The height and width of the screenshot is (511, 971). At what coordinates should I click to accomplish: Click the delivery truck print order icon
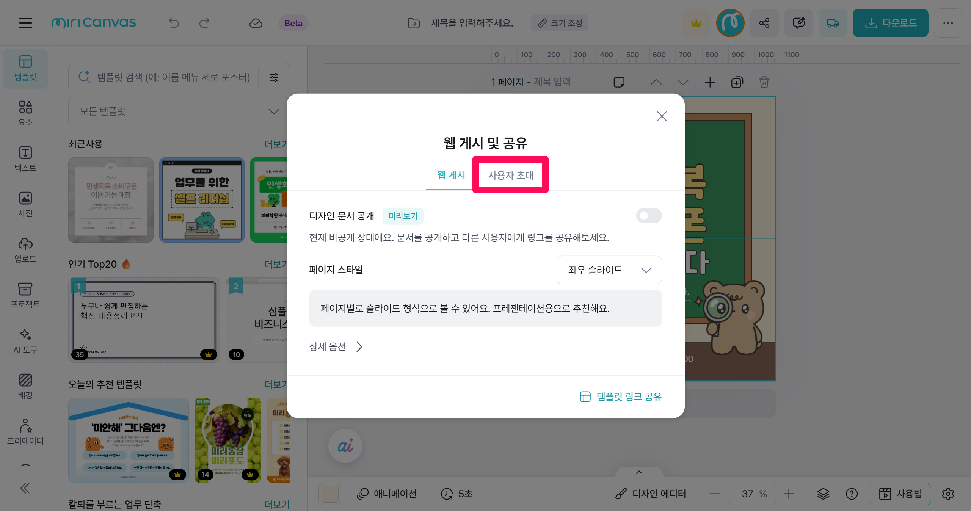coord(833,23)
